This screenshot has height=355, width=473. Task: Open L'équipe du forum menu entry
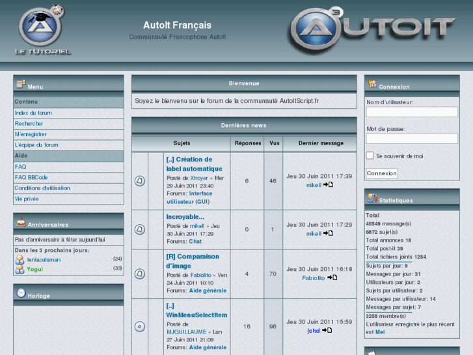pyautogui.click(x=36, y=145)
